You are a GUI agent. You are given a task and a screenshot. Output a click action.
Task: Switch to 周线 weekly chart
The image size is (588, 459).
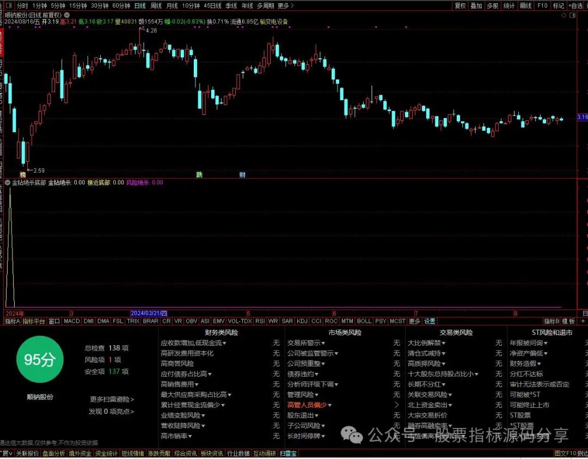[x=156, y=5]
